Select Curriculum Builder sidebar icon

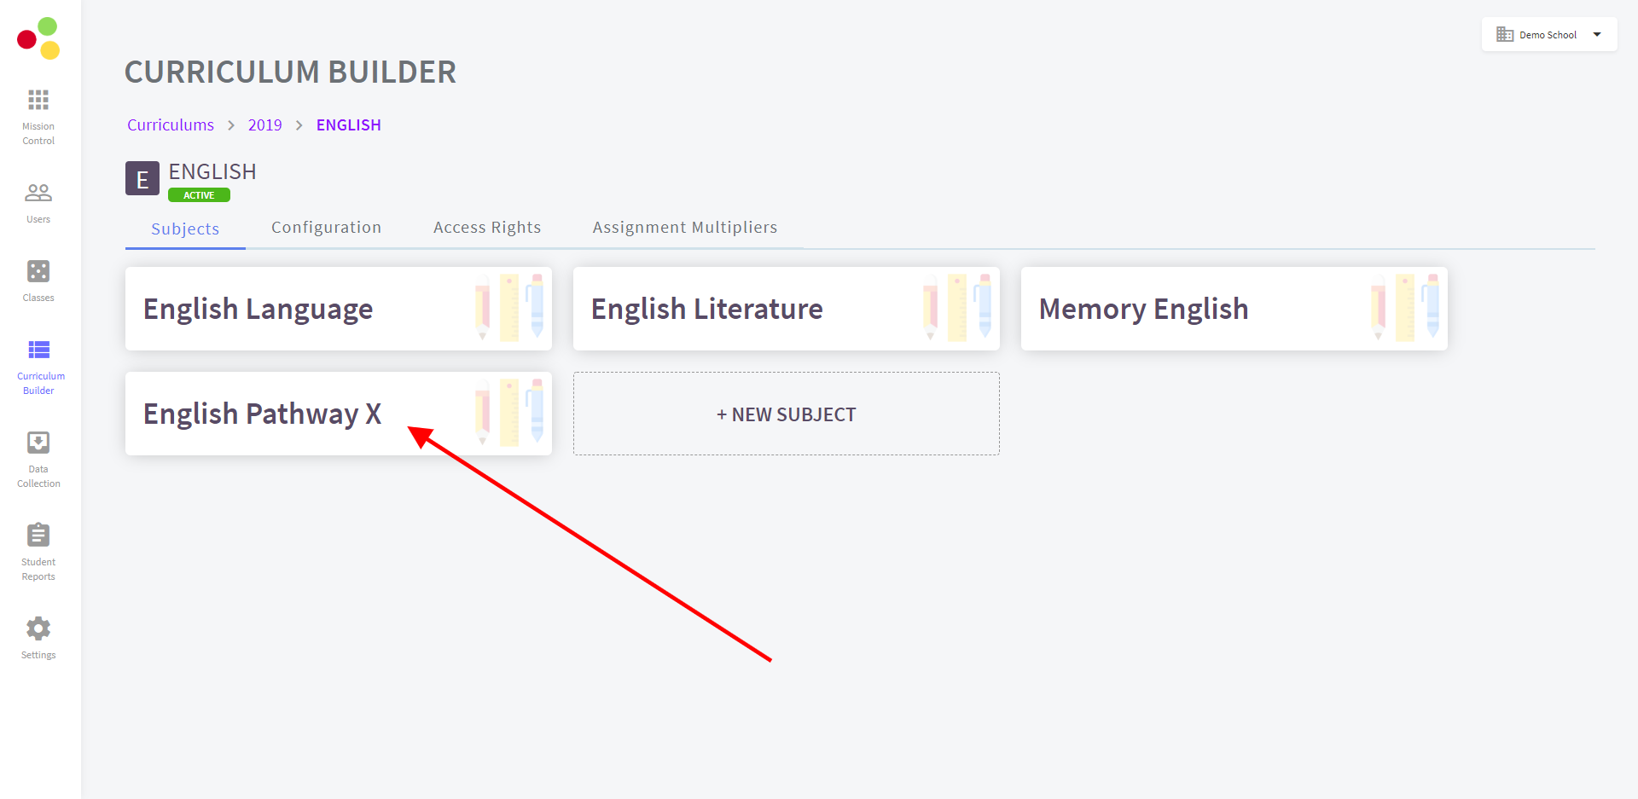click(38, 350)
